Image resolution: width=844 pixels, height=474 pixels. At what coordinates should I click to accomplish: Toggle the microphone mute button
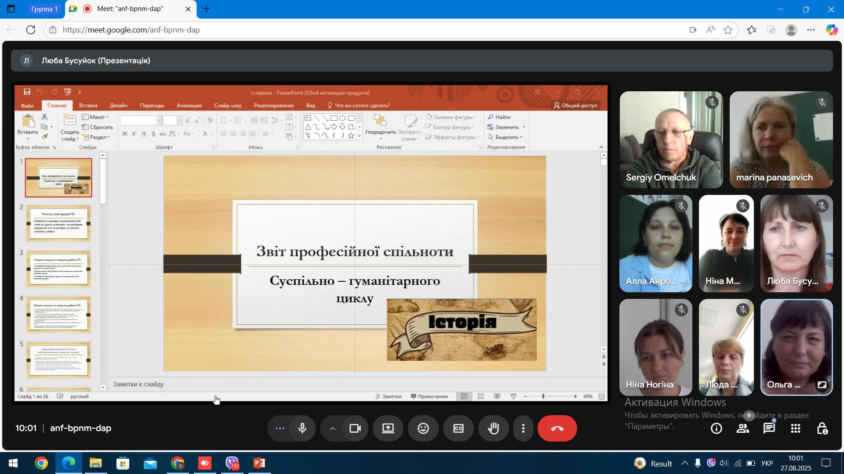302,428
